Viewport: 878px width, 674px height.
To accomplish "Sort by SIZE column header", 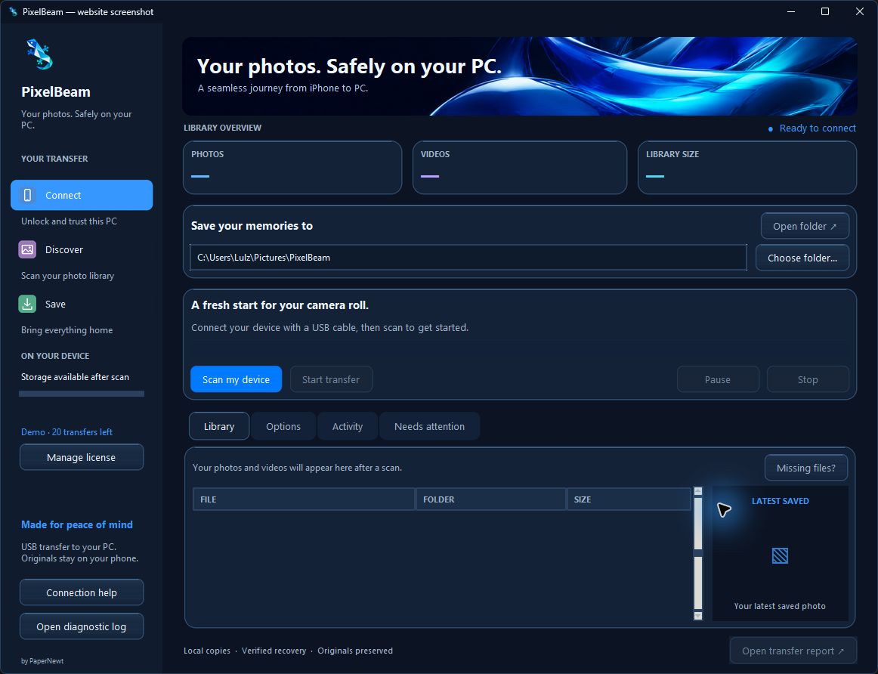I will pyautogui.click(x=629, y=499).
